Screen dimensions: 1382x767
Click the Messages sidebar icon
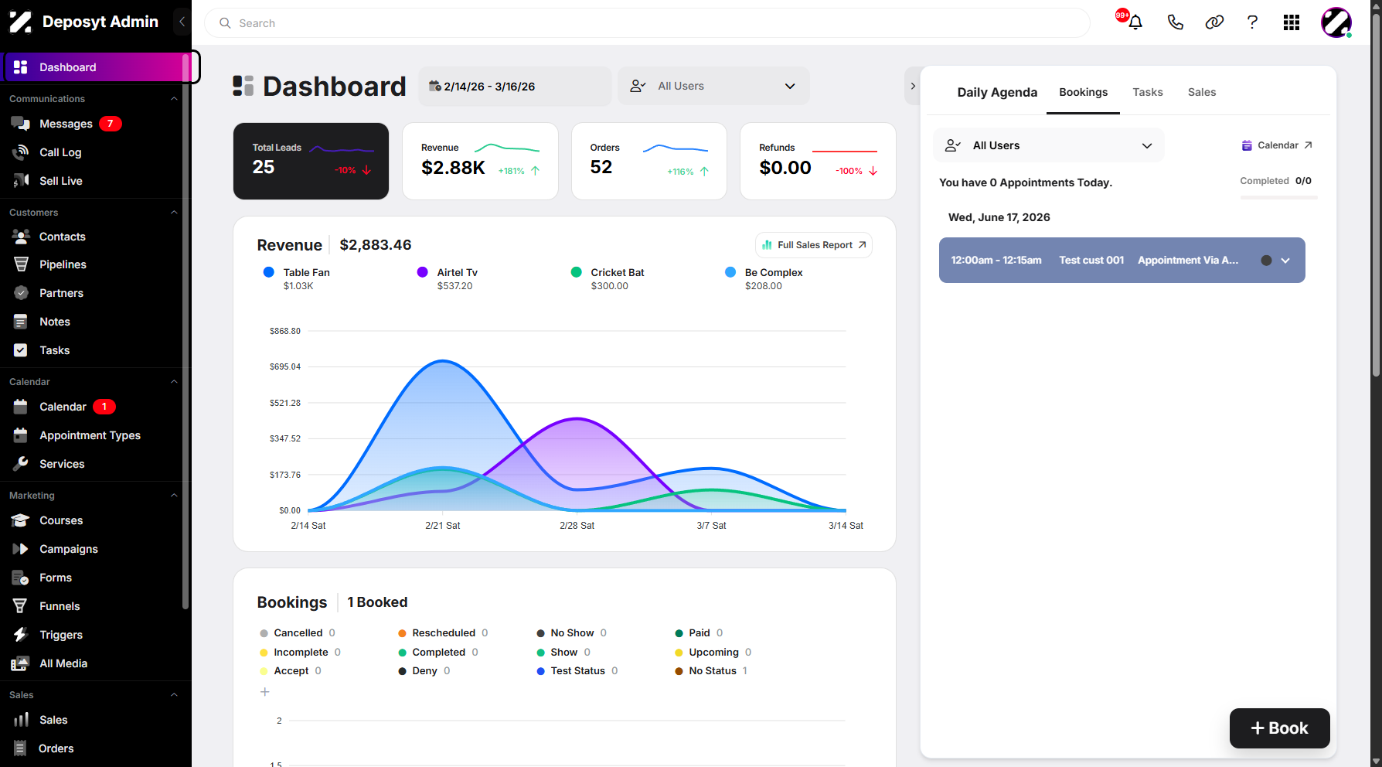[21, 124]
